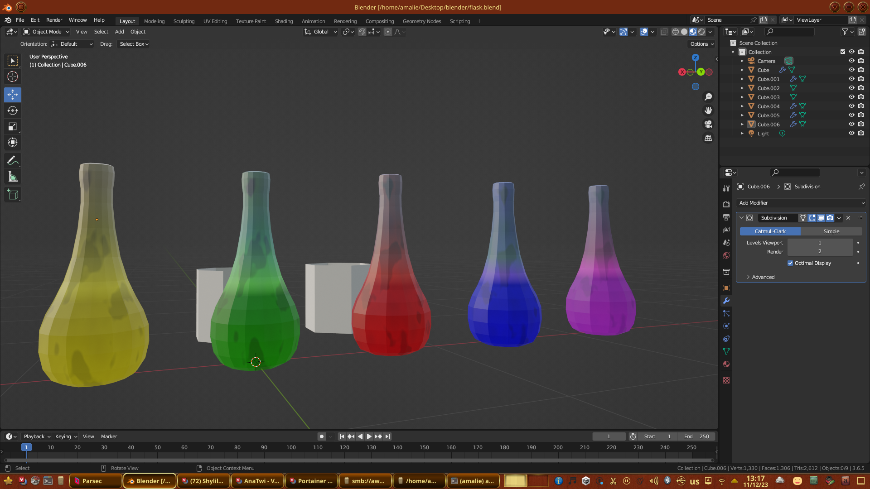Open the Object Mode dropdown
Image resolution: width=870 pixels, height=489 pixels.
click(x=47, y=32)
